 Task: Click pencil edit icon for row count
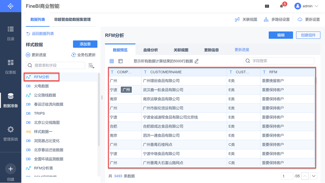point(197,61)
